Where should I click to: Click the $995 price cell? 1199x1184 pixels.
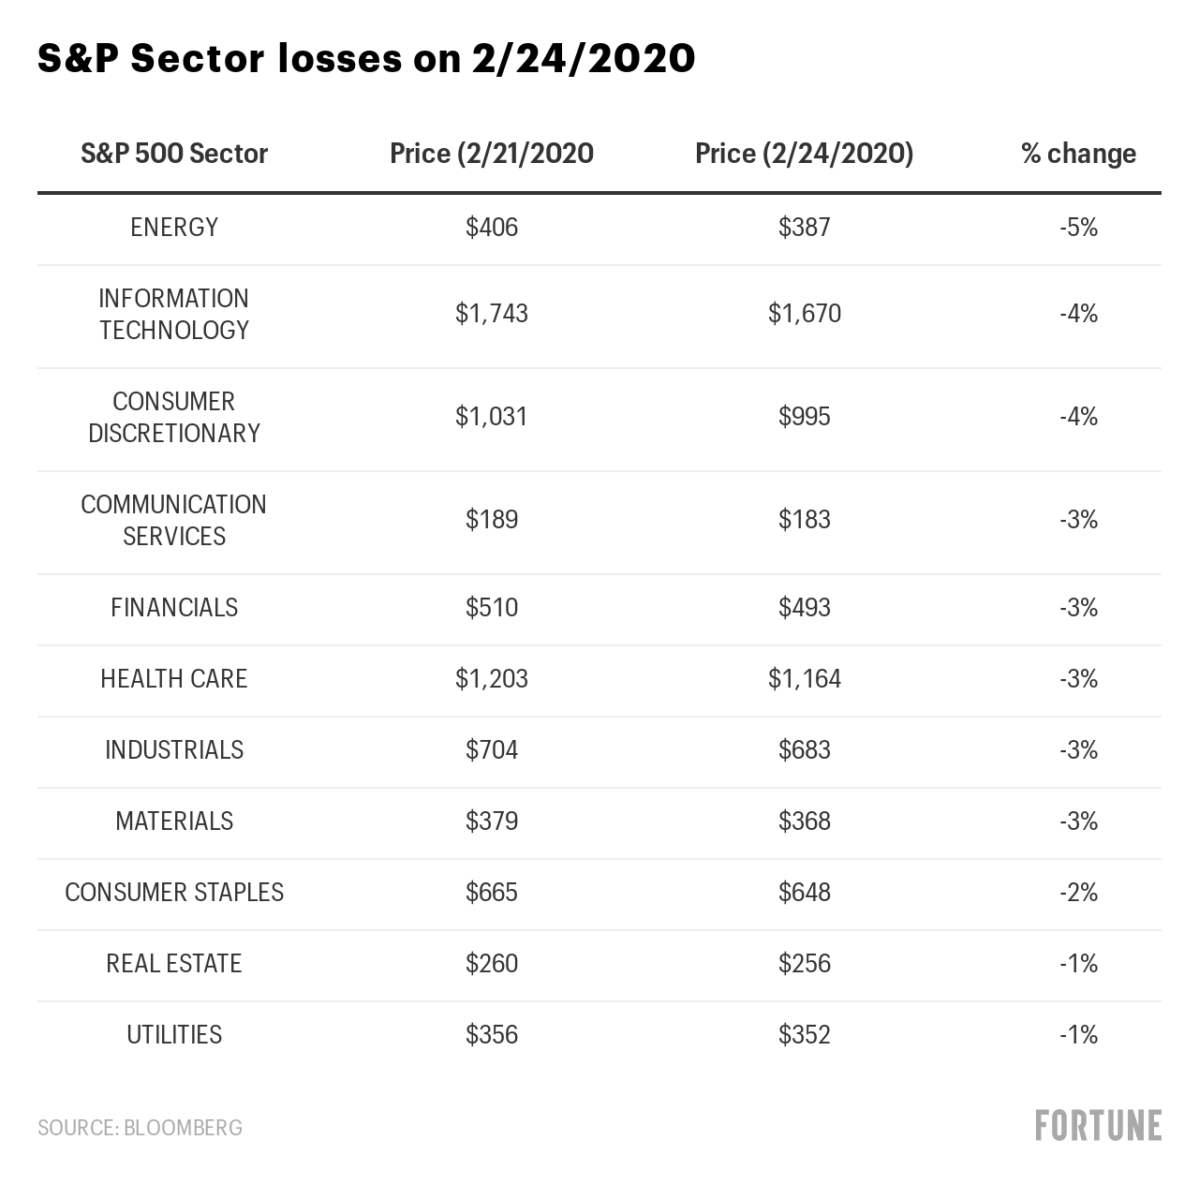[x=804, y=417]
